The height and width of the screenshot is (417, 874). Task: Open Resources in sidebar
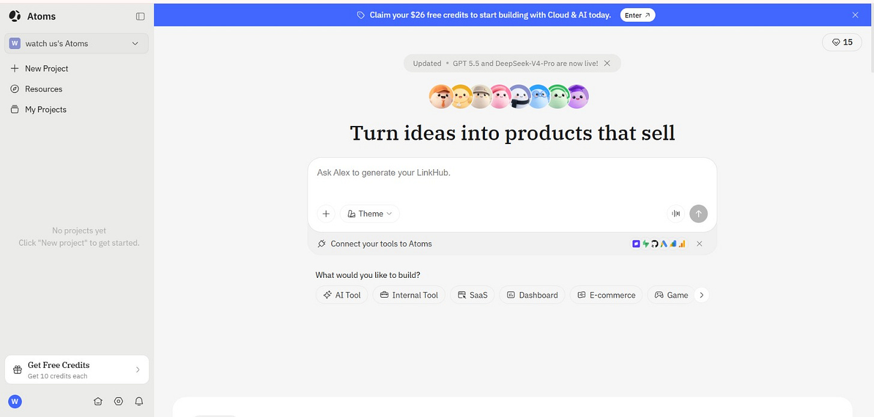point(37,89)
